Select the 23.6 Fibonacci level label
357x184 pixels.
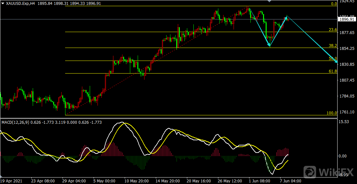pyautogui.click(x=333, y=30)
